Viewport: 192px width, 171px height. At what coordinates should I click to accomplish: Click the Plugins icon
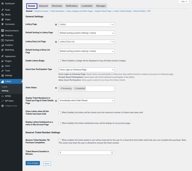click(x=2, y=61)
